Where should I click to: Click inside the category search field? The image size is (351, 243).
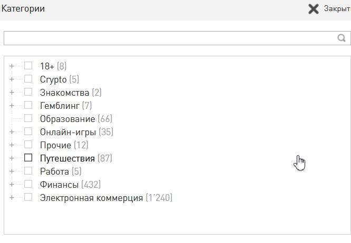pos(169,38)
